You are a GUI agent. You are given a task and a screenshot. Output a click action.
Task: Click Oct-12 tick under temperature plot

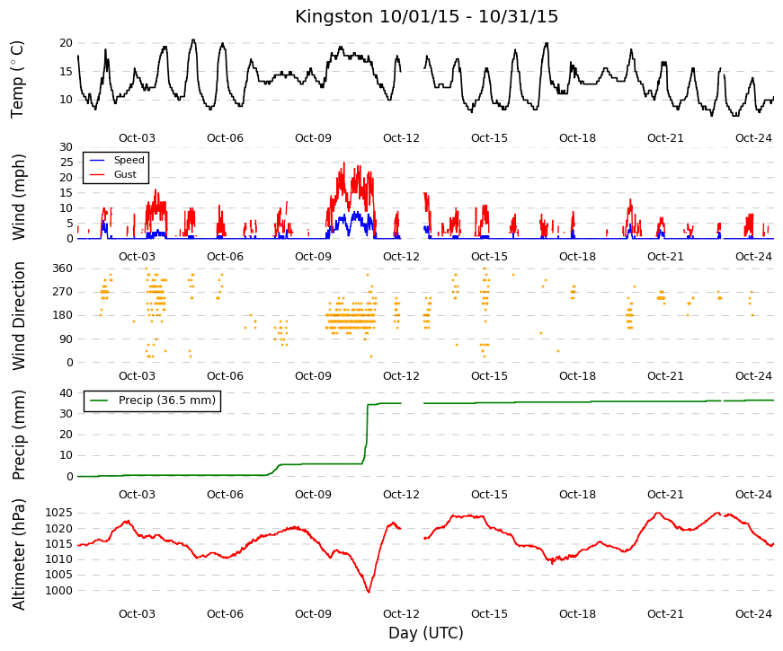click(x=401, y=138)
